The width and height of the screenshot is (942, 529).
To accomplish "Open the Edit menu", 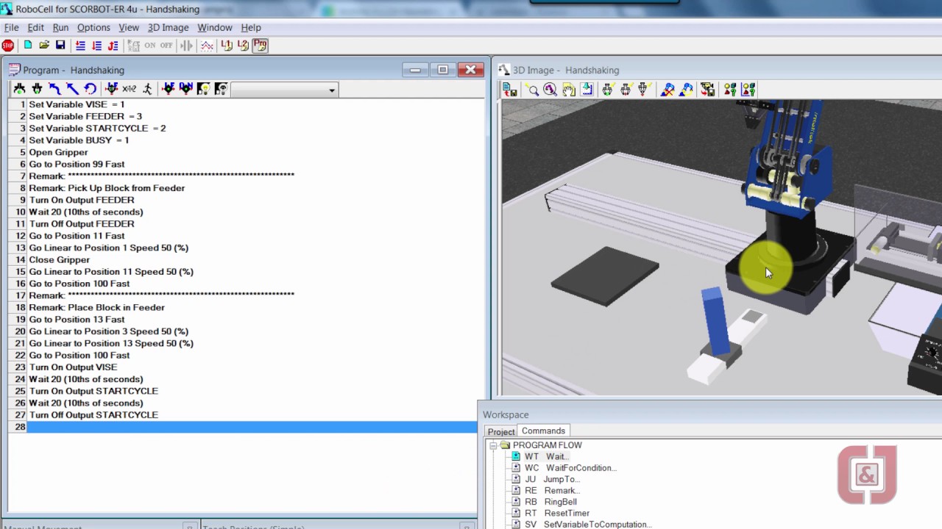I will point(35,27).
